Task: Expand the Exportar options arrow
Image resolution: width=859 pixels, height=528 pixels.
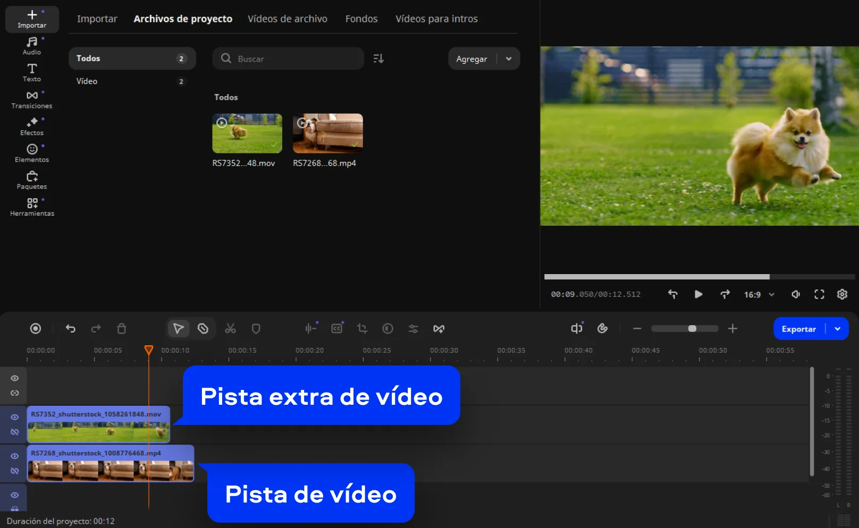Action: (838, 329)
